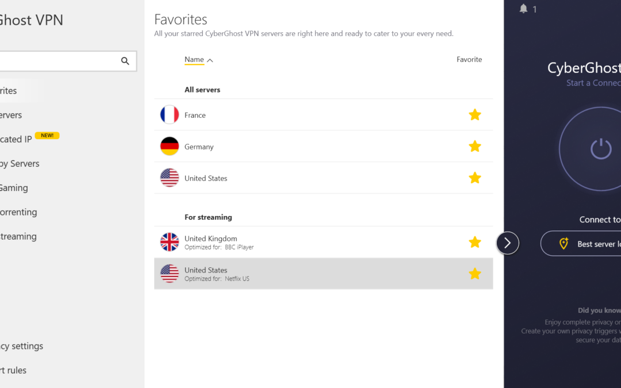Click the Germany flag icon

click(169, 146)
